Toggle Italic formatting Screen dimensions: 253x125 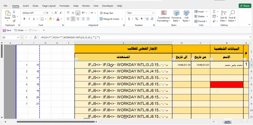[x=29, y=19]
